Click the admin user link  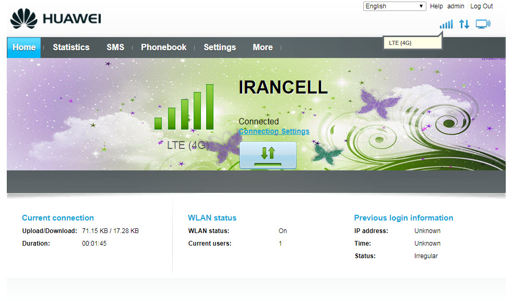[x=456, y=6]
